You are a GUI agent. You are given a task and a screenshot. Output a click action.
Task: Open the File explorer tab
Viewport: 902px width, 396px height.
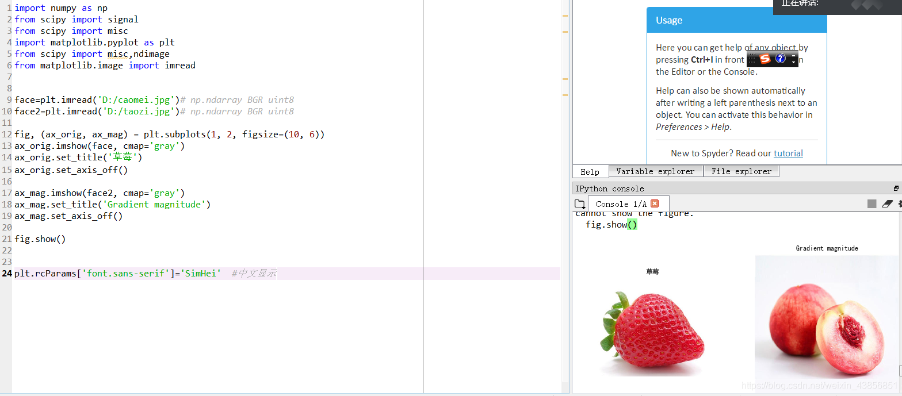[x=742, y=171]
